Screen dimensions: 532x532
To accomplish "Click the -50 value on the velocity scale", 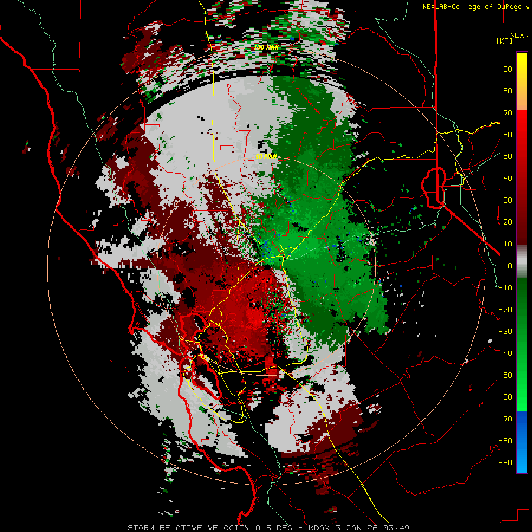I will coord(505,375).
